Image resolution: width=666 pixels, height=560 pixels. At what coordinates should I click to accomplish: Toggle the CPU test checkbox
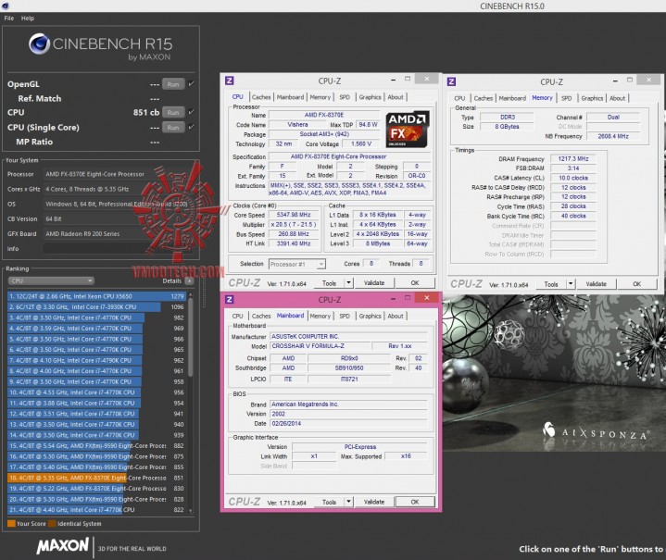[191, 112]
